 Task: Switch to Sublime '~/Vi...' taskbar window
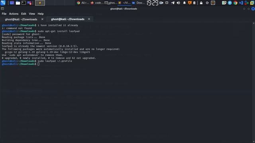pos(124,3)
